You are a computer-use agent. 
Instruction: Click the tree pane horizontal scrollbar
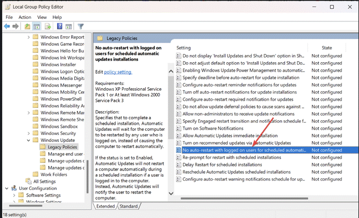[26, 206]
